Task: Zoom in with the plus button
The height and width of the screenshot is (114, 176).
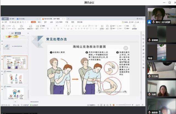Action: (133, 105)
